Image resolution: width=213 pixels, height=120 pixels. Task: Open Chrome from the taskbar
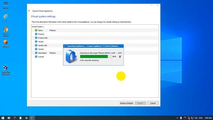tap(26, 118)
